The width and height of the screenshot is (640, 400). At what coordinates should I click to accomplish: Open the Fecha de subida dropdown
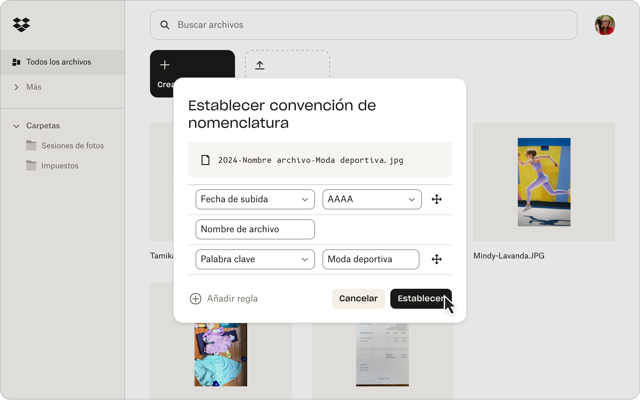pyautogui.click(x=255, y=199)
